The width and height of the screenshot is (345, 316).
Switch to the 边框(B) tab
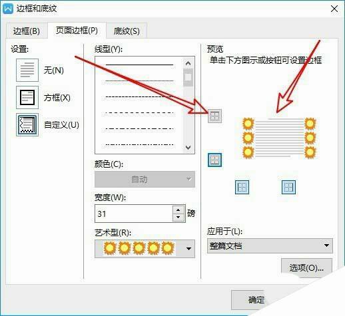tap(27, 31)
